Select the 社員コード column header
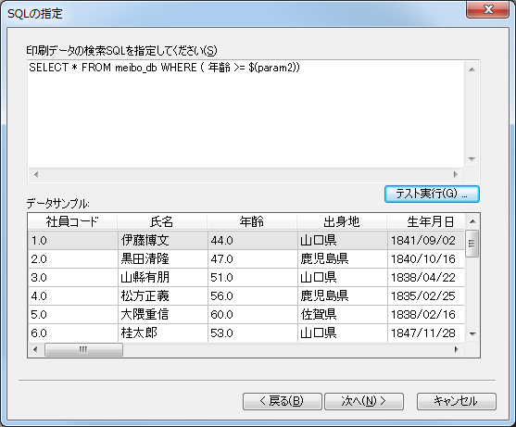 (x=72, y=221)
